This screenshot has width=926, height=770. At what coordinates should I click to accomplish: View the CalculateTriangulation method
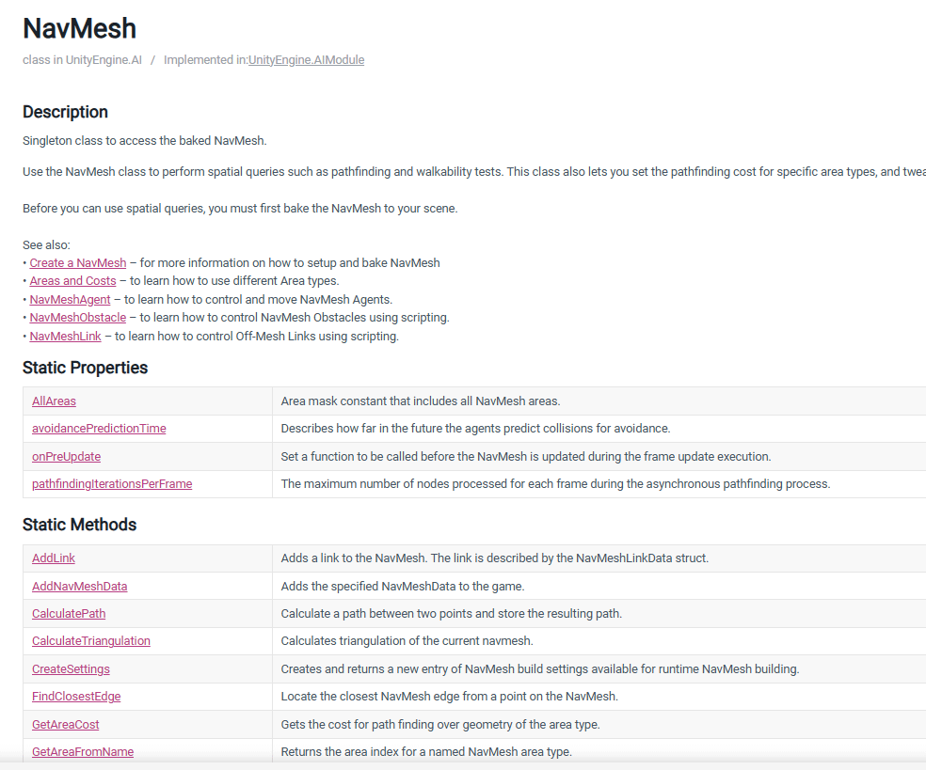pyautogui.click(x=91, y=641)
